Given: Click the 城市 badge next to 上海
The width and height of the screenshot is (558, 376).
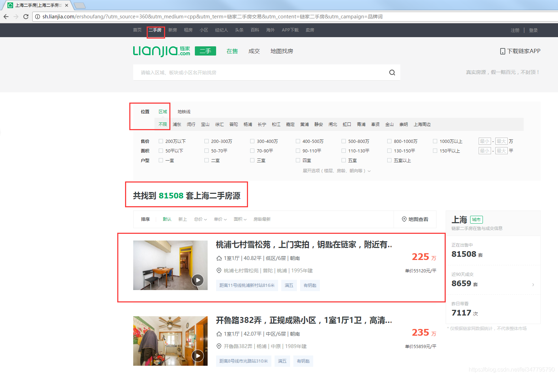Looking at the screenshot, I should point(477,220).
